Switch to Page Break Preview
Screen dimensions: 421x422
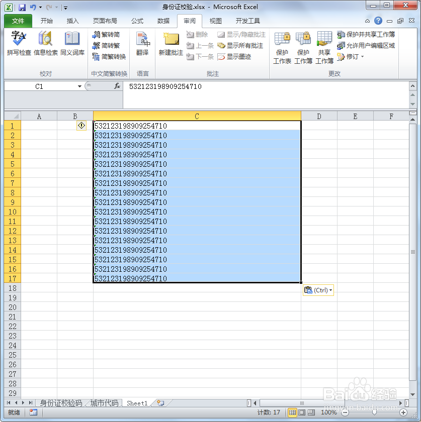(x=311, y=412)
